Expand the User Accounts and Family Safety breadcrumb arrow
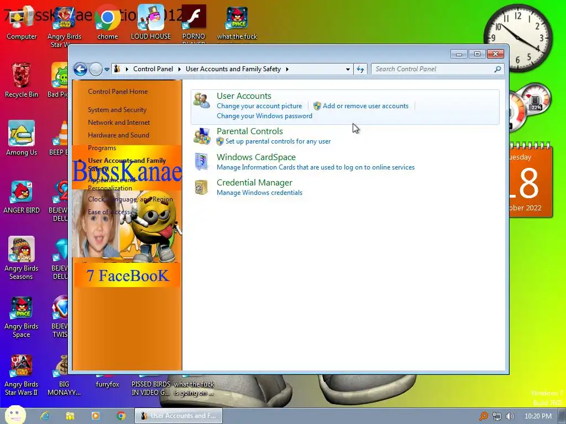 tap(287, 69)
